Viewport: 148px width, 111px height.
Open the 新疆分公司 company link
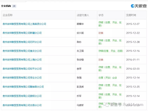tap(22, 33)
